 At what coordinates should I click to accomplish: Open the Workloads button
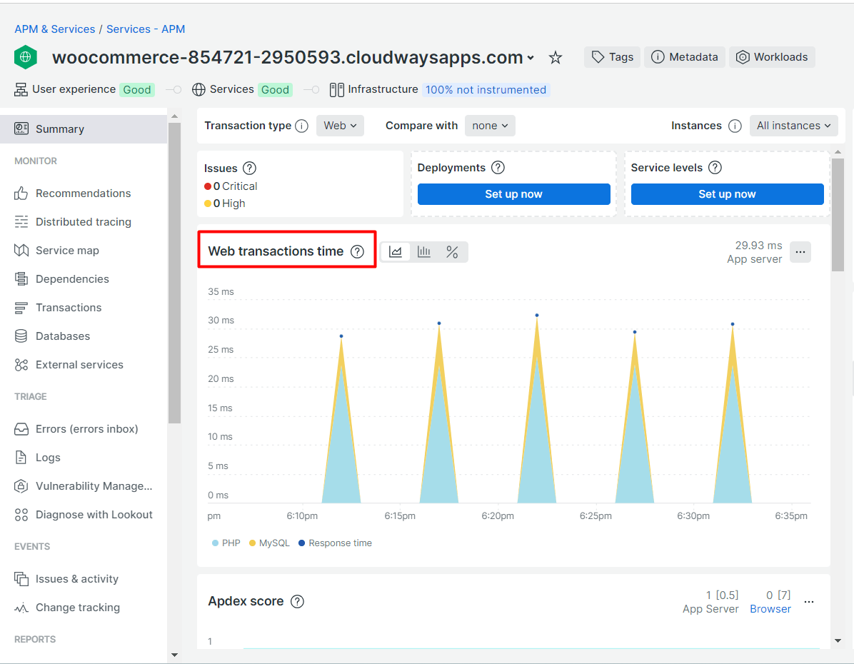pyautogui.click(x=772, y=57)
